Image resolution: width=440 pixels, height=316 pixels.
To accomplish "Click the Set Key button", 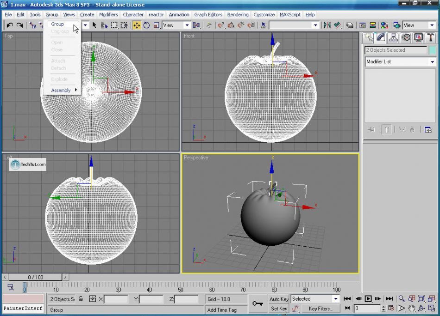I will pyautogui.click(x=279, y=309).
